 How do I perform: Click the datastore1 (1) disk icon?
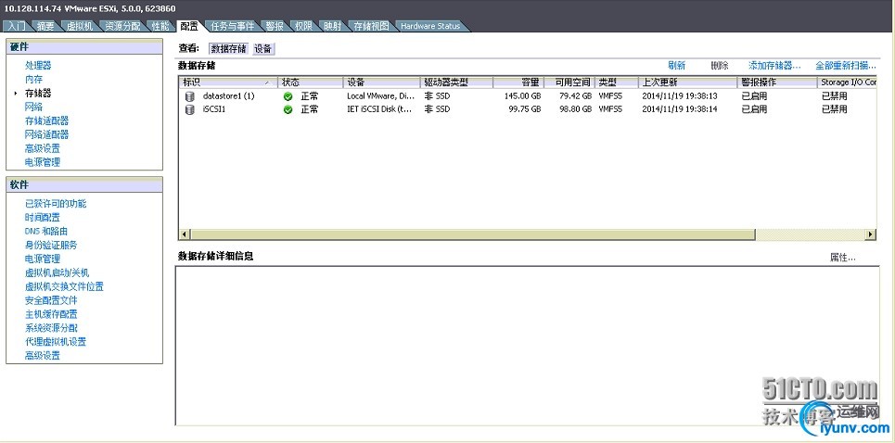(189, 96)
